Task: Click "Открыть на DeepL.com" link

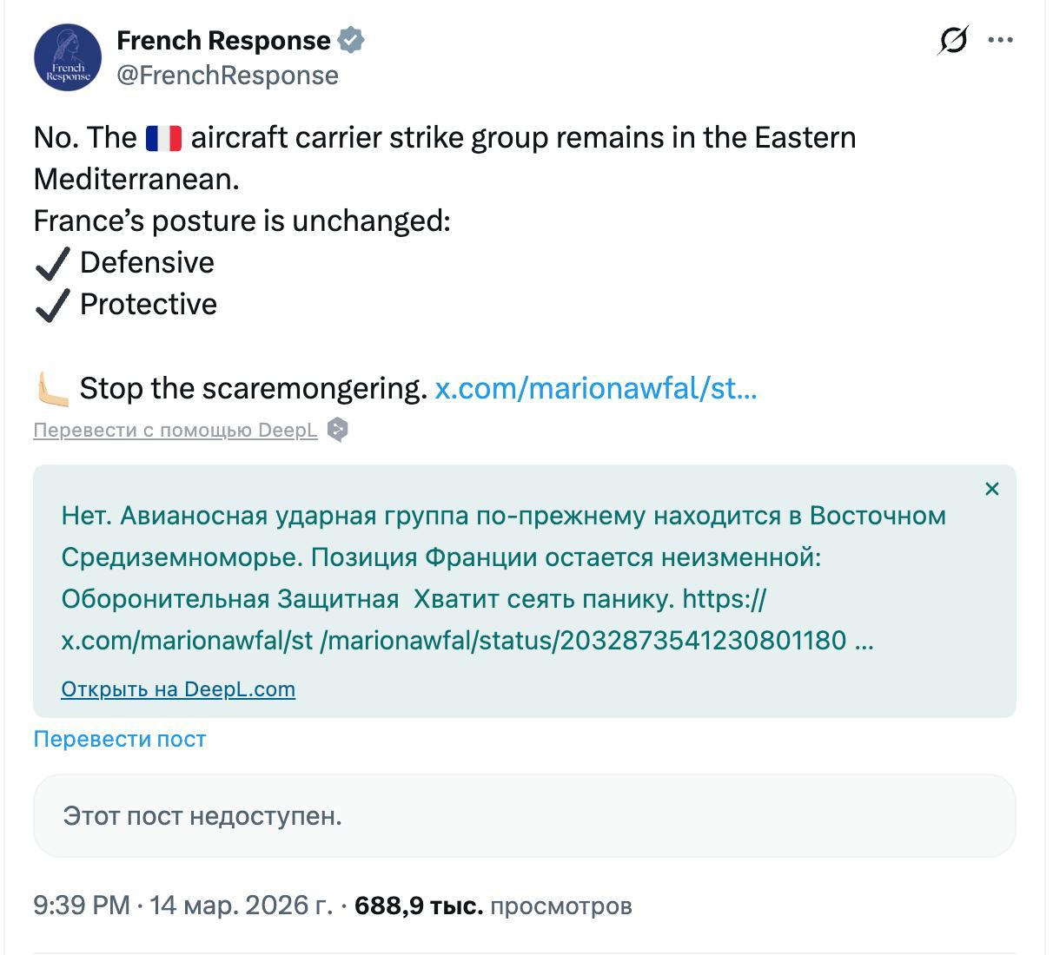Action: [178, 689]
